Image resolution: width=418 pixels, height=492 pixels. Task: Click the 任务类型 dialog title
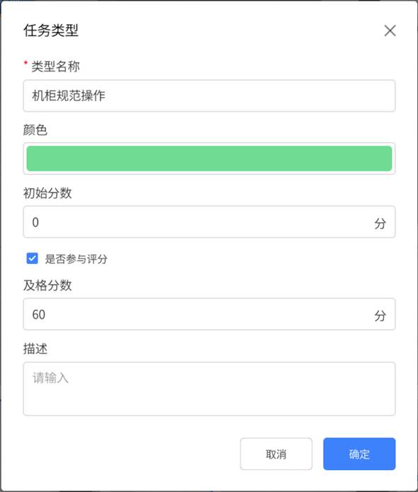pos(51,30)
